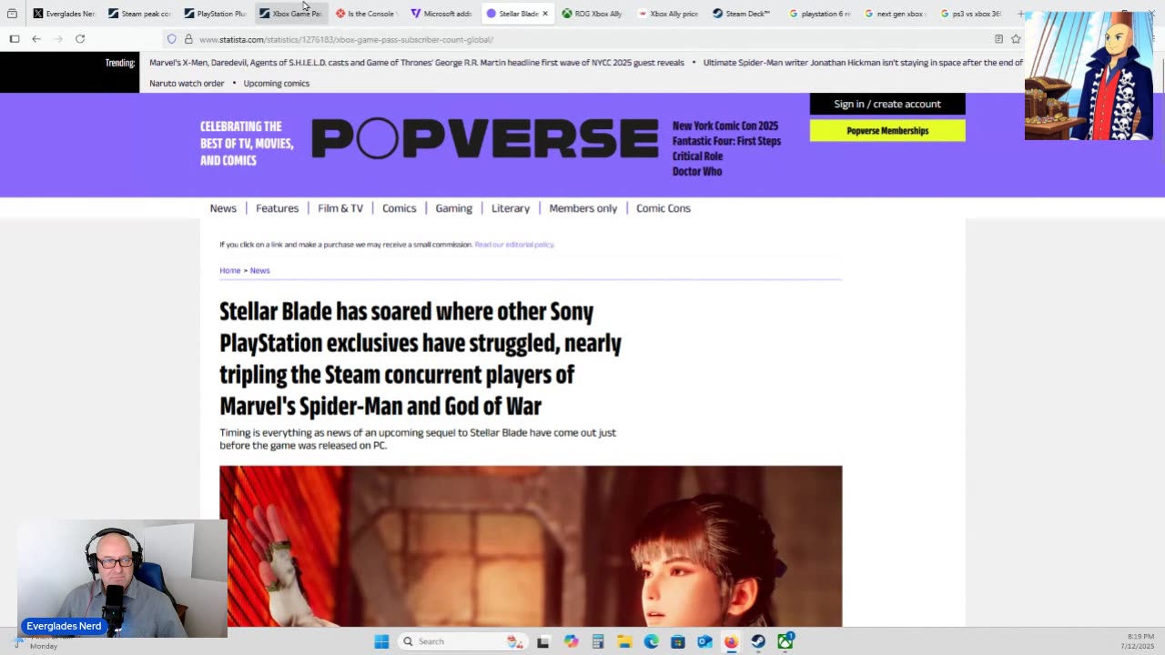Toggle the browser sidebar icon

(x=15, y=39)
